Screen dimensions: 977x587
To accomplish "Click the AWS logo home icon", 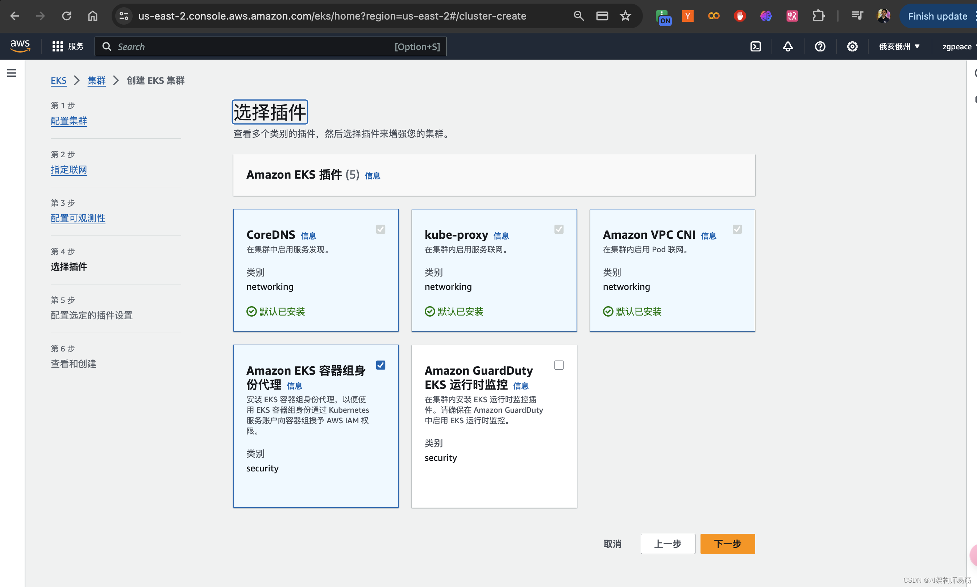I will pos(20,46).
